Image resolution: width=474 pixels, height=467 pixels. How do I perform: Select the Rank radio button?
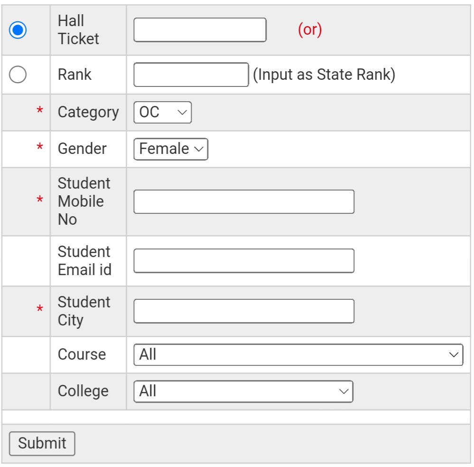[18, 75]
